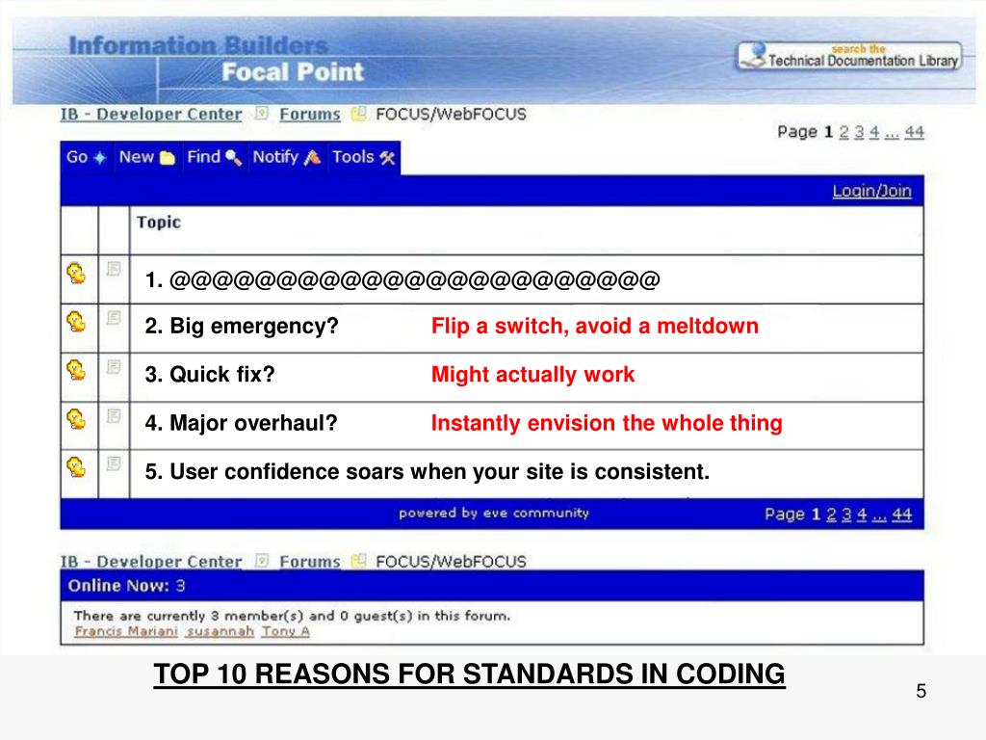Open the "4. Major overhaul?" topic
The image size is (986, 740).
(x=241, y=423)
